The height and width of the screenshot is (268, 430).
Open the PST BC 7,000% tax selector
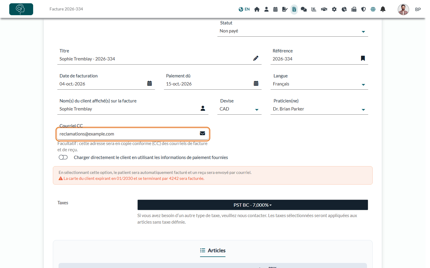(253, 205)
